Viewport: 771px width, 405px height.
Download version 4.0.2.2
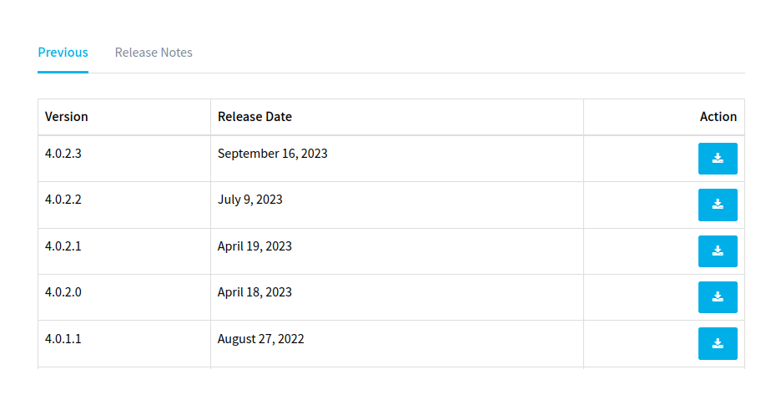tap(718, 205)
